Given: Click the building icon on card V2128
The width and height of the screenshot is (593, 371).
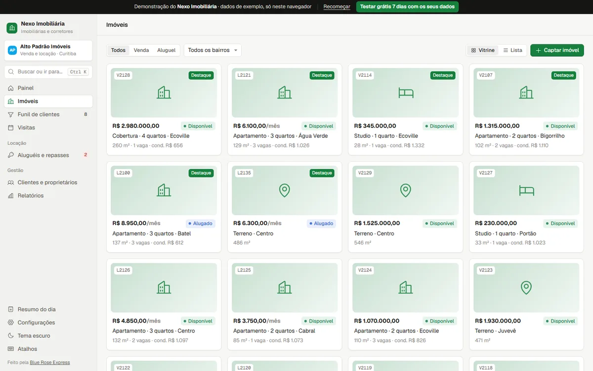Looking at the screenshot, I should click(x=164, y=93).
